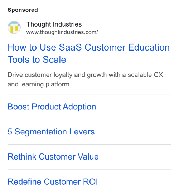Click 'Education' at the headline's first line end

pyautogui.click(x=149, y=47)
